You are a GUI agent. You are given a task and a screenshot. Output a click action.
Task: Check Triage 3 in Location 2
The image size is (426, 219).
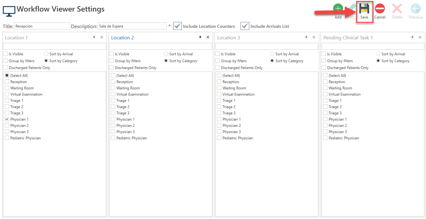[x=113, y=113]
